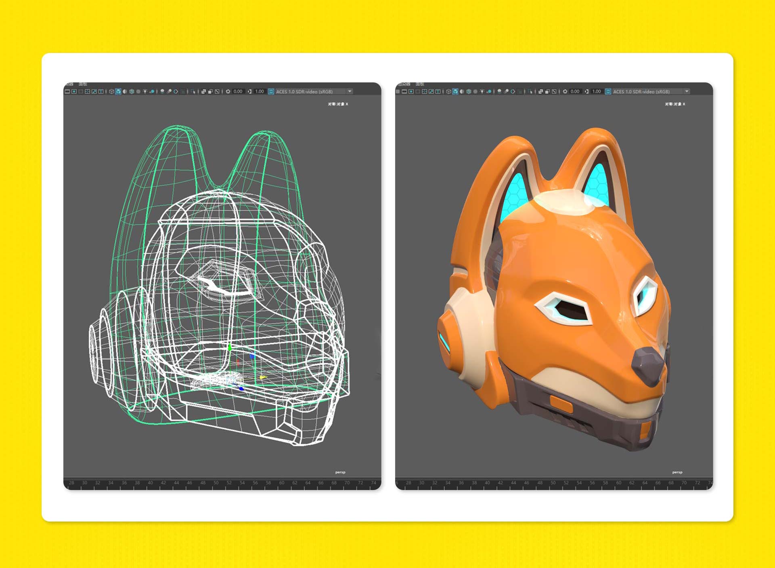The image size is (775, 568).
Task: Enable safe title icon in right viewport toolbar
Action: click(x=438, y=91)
